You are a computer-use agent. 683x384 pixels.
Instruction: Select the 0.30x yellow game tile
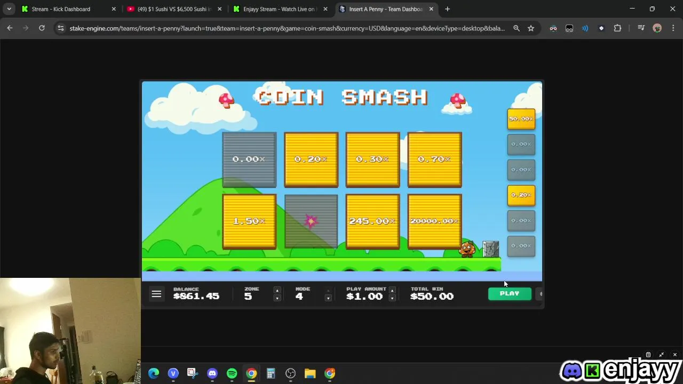pos(372,159)
